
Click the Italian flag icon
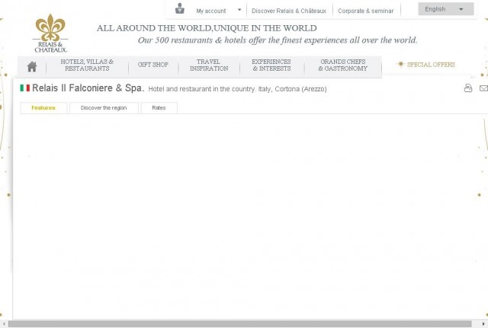[25, 88]
